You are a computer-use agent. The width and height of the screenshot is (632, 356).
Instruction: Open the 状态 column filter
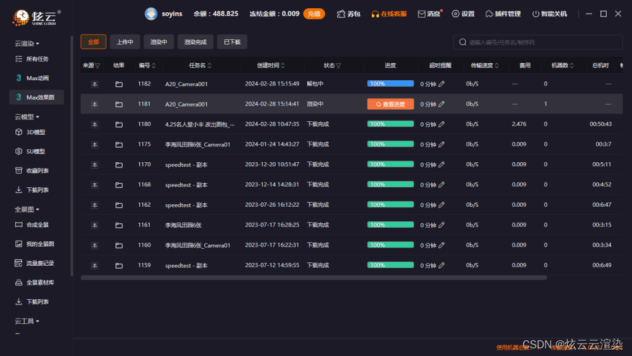(338, 66)
